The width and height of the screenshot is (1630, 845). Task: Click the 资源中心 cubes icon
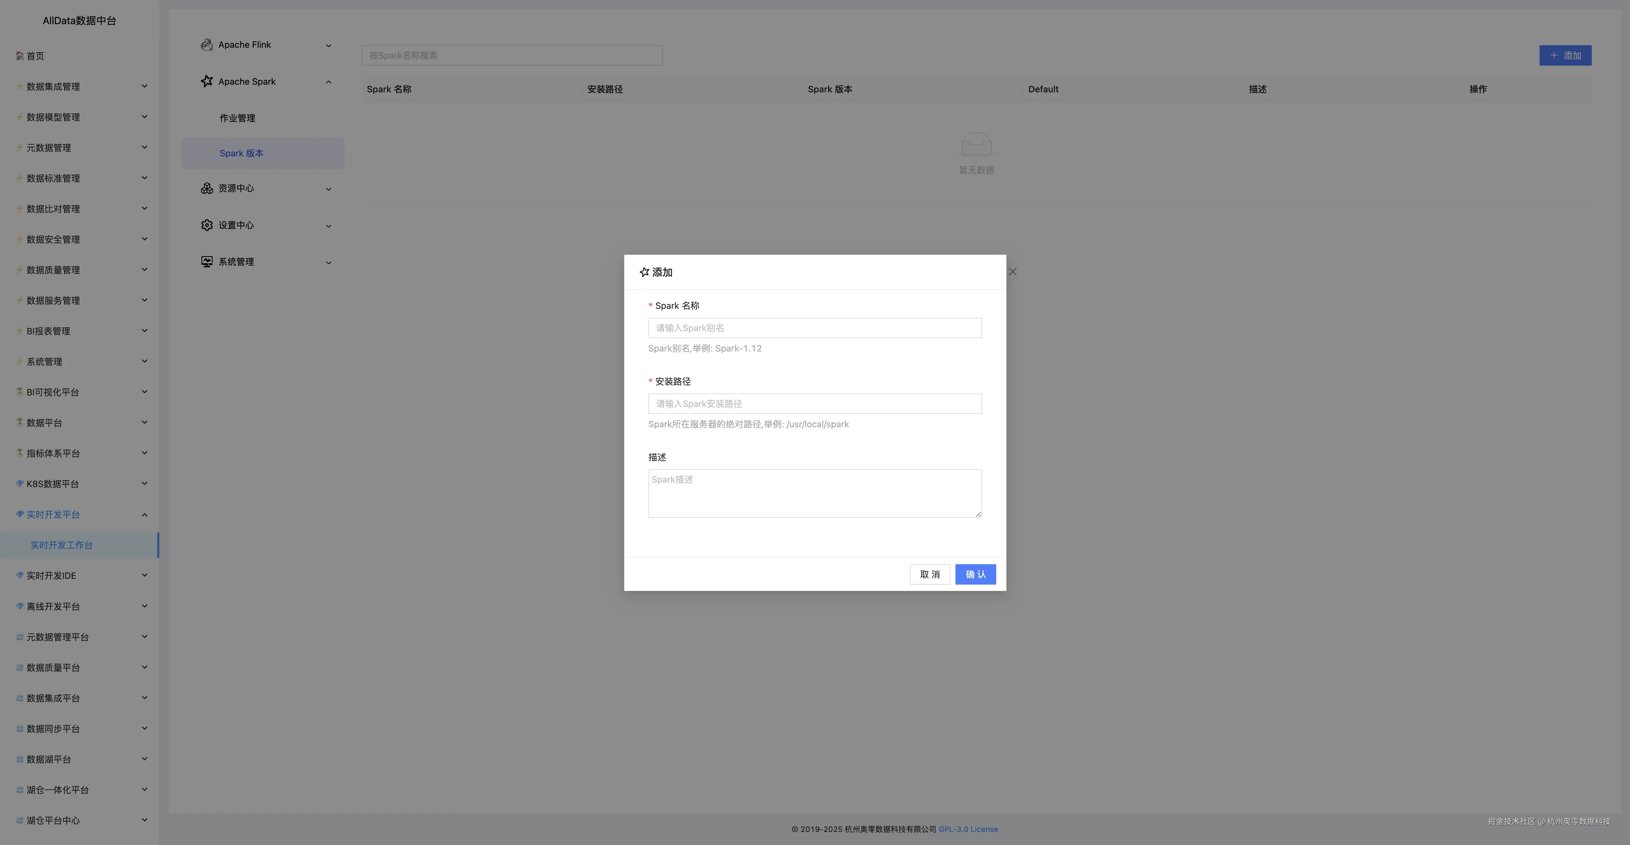206,188
